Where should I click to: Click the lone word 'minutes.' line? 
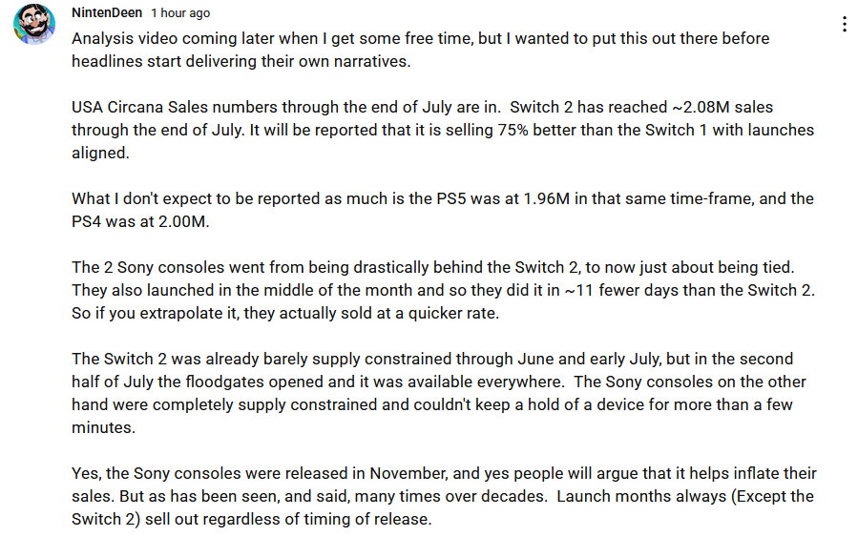(x=103, y=427)
